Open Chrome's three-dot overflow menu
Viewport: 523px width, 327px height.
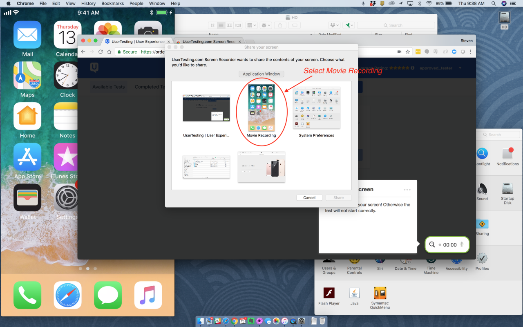(x=471, y=52)
